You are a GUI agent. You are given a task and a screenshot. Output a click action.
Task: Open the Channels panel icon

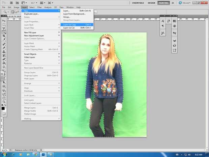(175, 45)
